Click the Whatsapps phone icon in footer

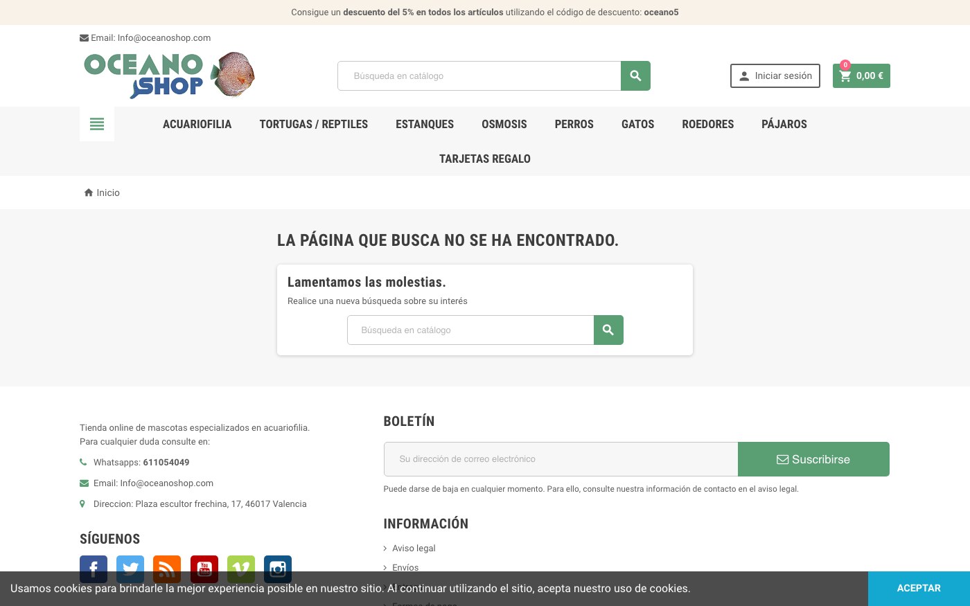pyautogui.click(x=83, y=462)
